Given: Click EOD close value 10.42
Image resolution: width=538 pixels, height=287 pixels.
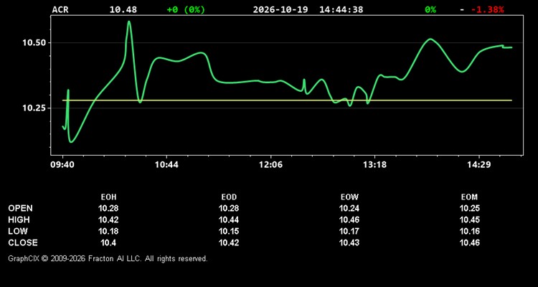Looking at the screenshot, I should click(x=229, y=243).
